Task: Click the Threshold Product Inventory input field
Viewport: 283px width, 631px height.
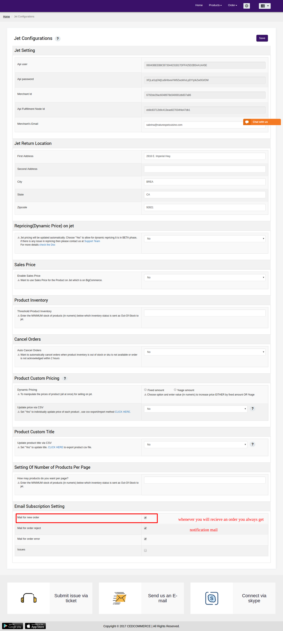Action: point(205,313)
